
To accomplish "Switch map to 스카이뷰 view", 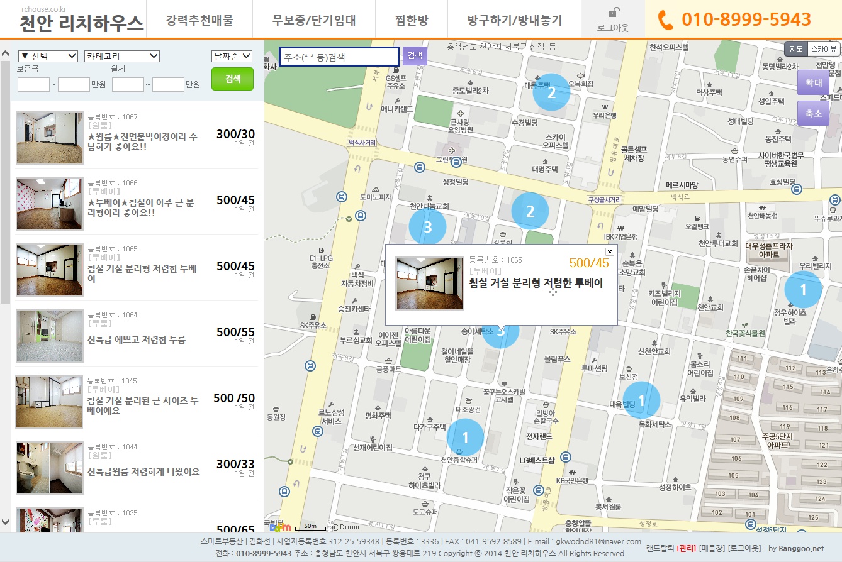I will coord(823,49).
